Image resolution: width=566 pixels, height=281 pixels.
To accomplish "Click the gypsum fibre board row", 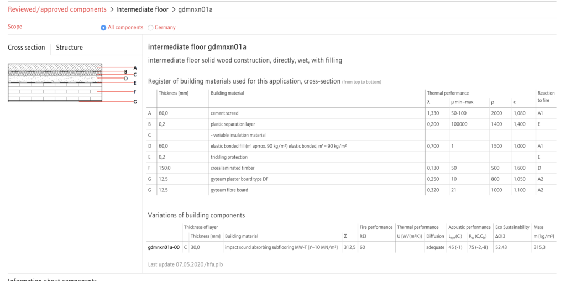I will [x=351, y=190].
